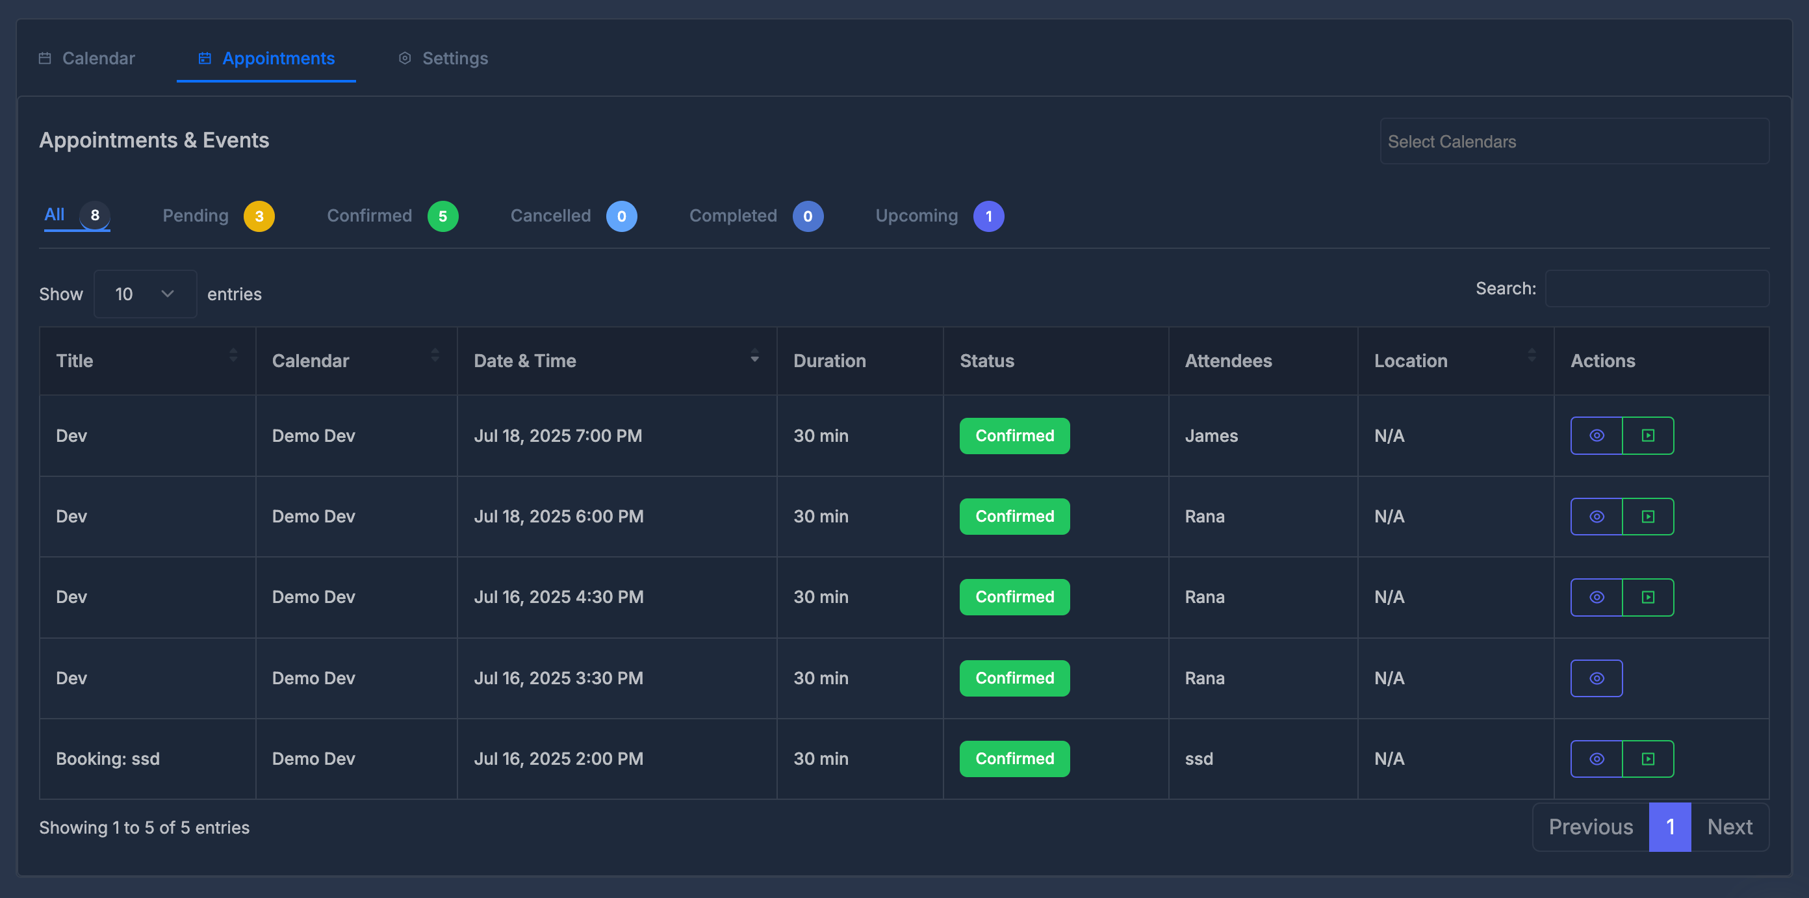The image size is (1809, 898).
Task: Click date Jul 16, 2025 2:00 PM
Action: point(559,759)
